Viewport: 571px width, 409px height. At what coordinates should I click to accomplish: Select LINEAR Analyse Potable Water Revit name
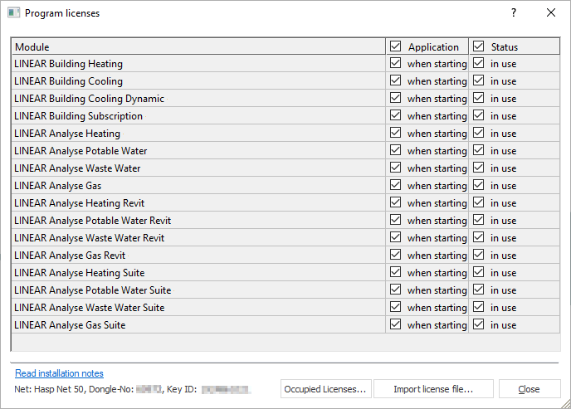[92, 221]
